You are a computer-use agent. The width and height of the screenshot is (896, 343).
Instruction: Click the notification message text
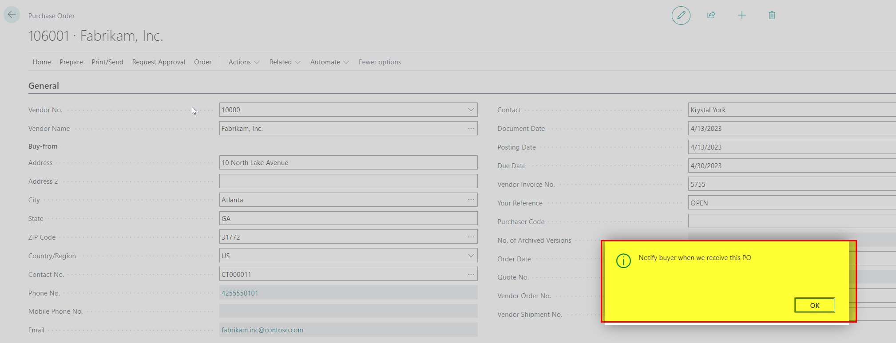[695, 257]
